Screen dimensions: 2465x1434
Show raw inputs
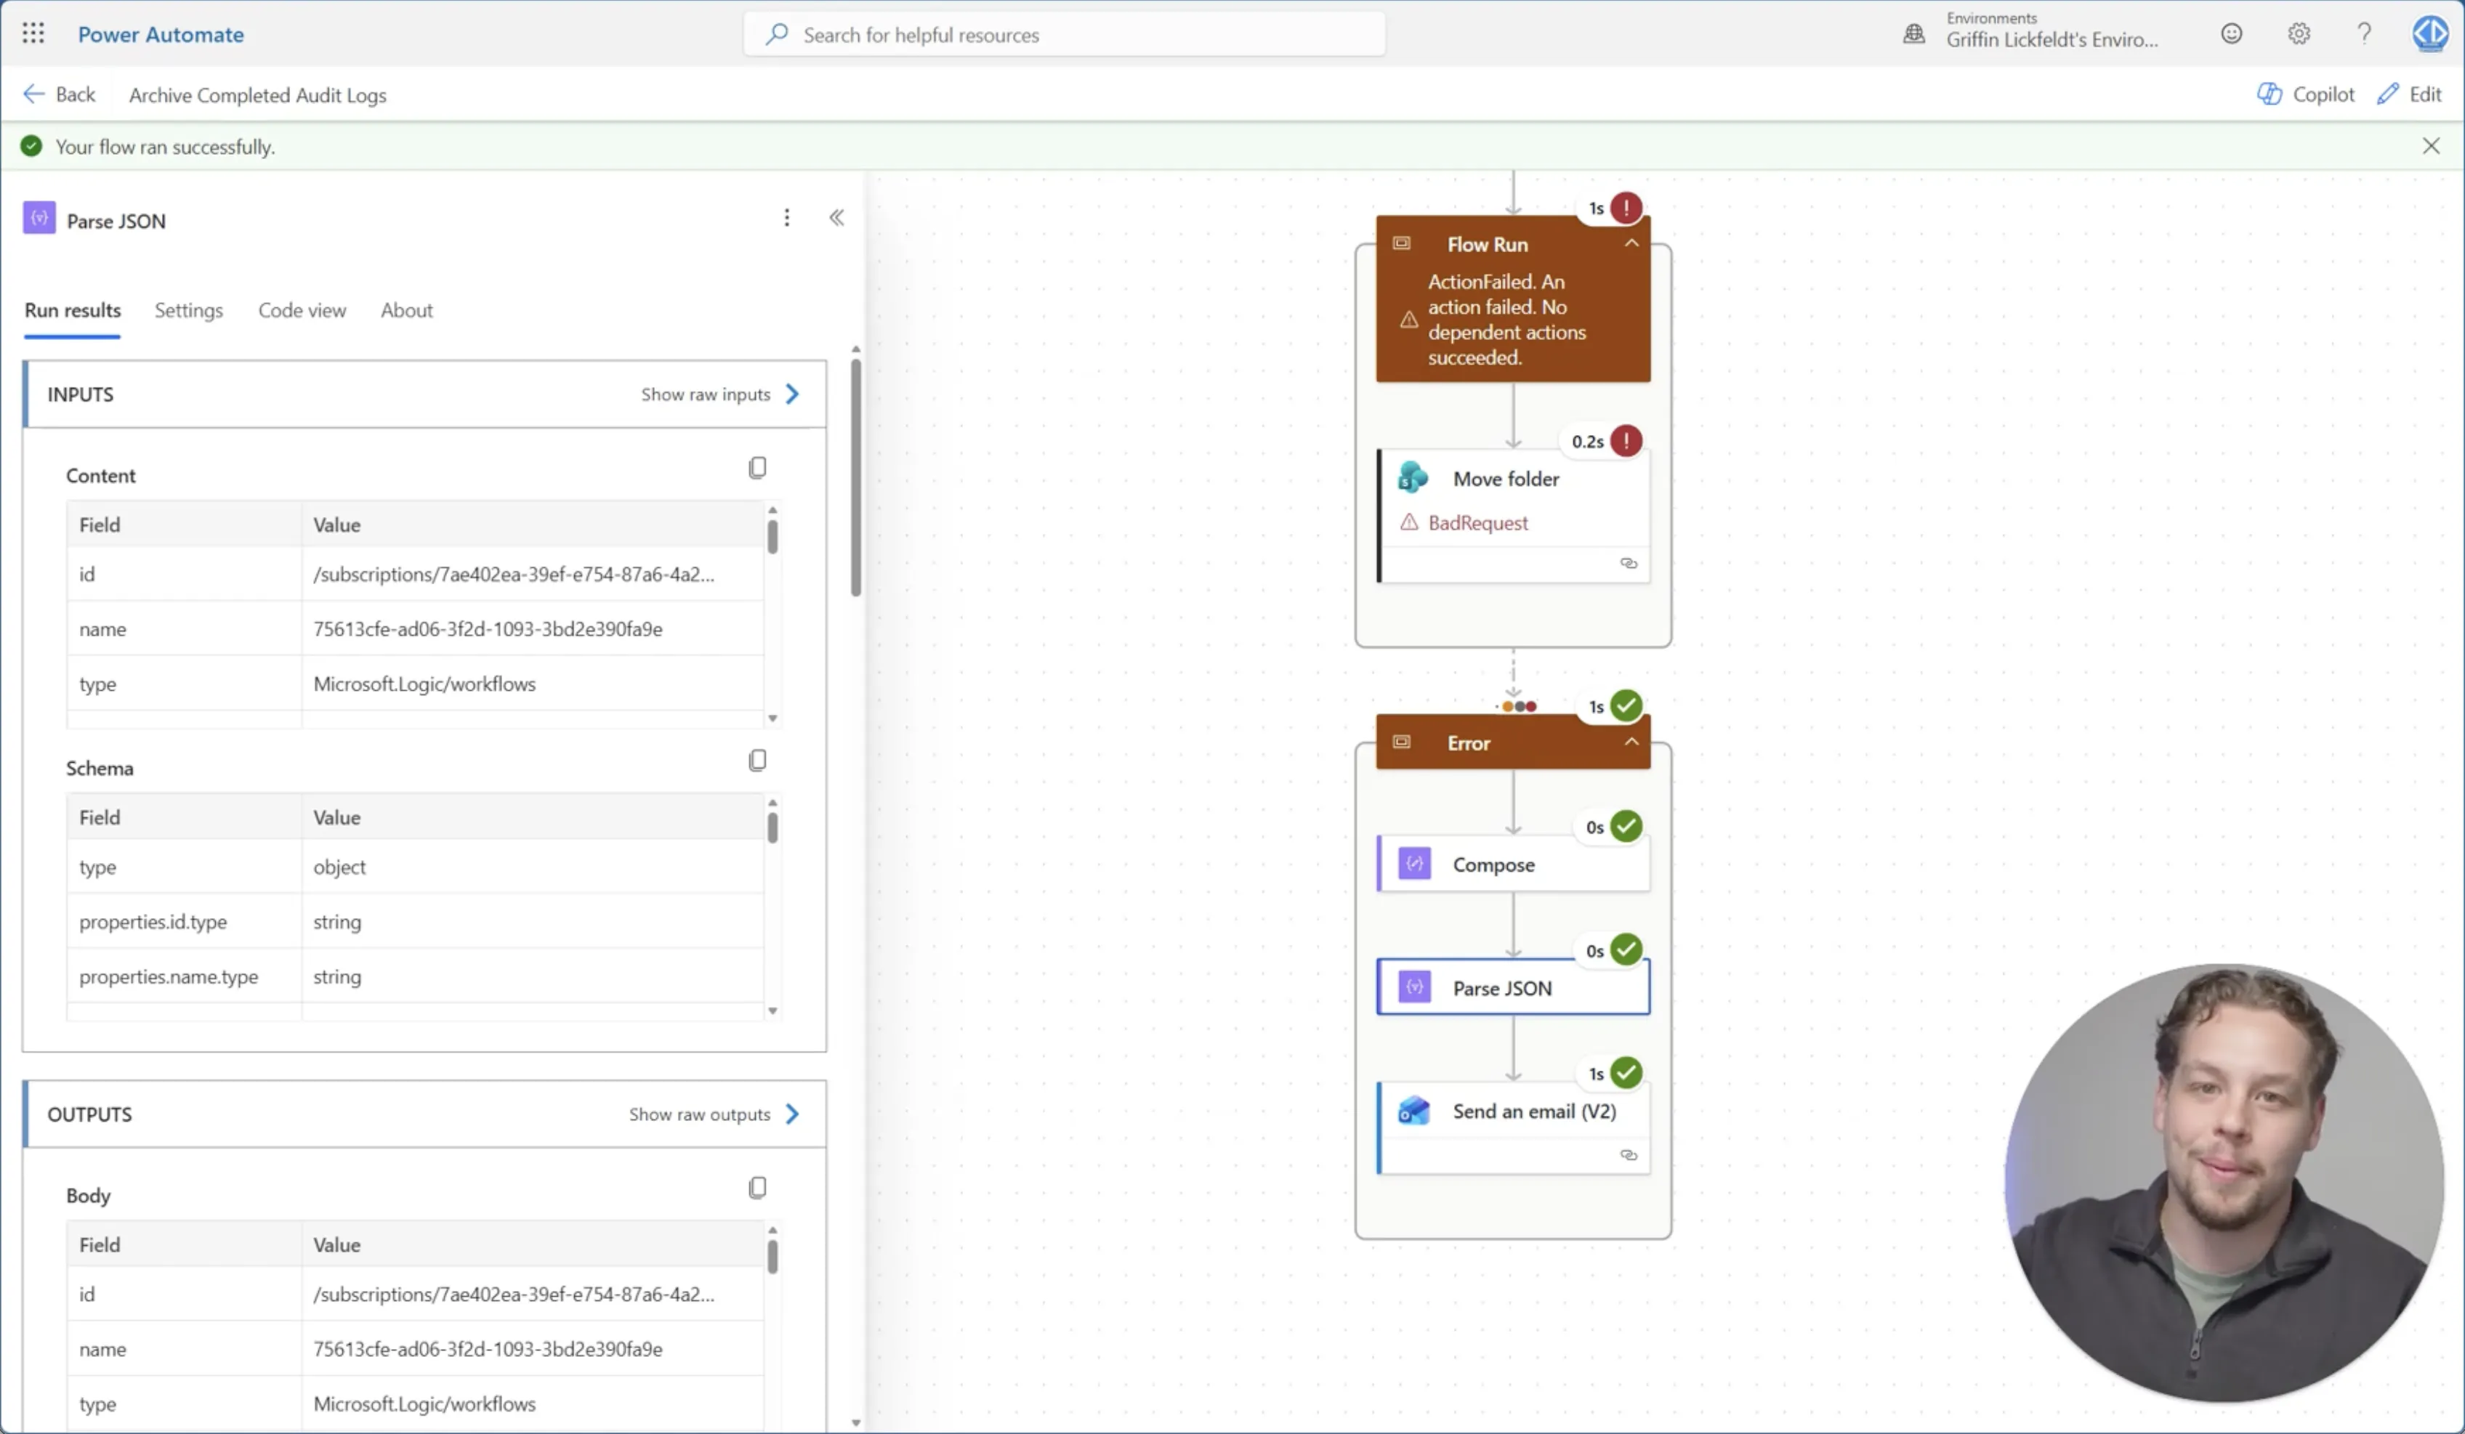click(x=721, y=394)
